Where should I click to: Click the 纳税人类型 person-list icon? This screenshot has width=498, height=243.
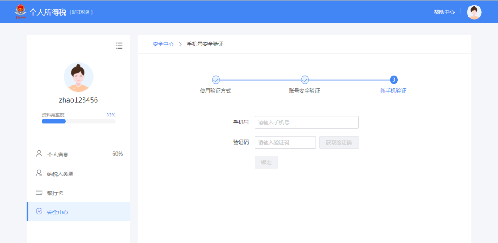pos(39,173)
